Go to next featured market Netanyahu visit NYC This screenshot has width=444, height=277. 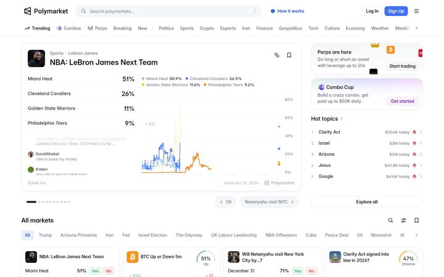pyautogui.click(x=269, y=202)
